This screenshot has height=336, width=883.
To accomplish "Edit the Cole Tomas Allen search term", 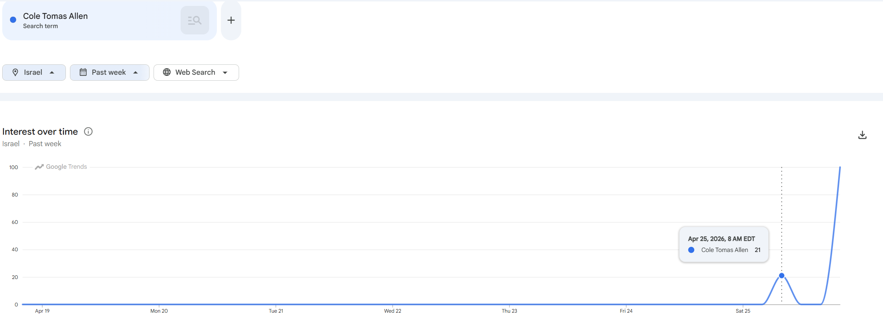I will pos(56,16).
